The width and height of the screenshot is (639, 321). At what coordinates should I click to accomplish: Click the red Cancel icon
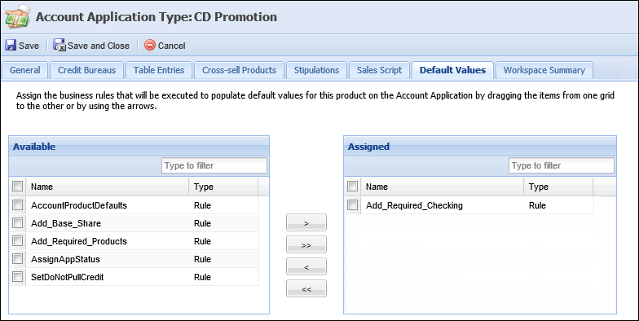tap(150, 46)
